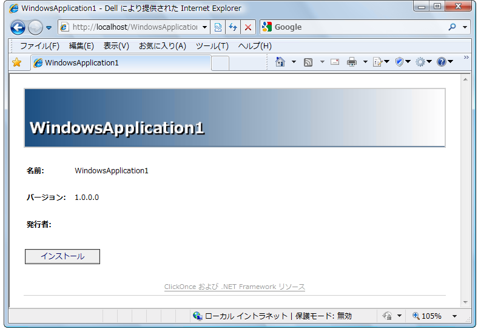Go back with the Back arrow button
Image resolution: width=478 pixels, height=329 pixels.
pyautogui.click(x=18, y=28)
